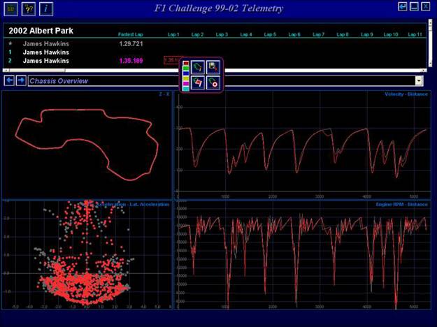The height and width of the screenshot is (327, 437).
Task: Open the help question mark icon
Action: (29, 8)
